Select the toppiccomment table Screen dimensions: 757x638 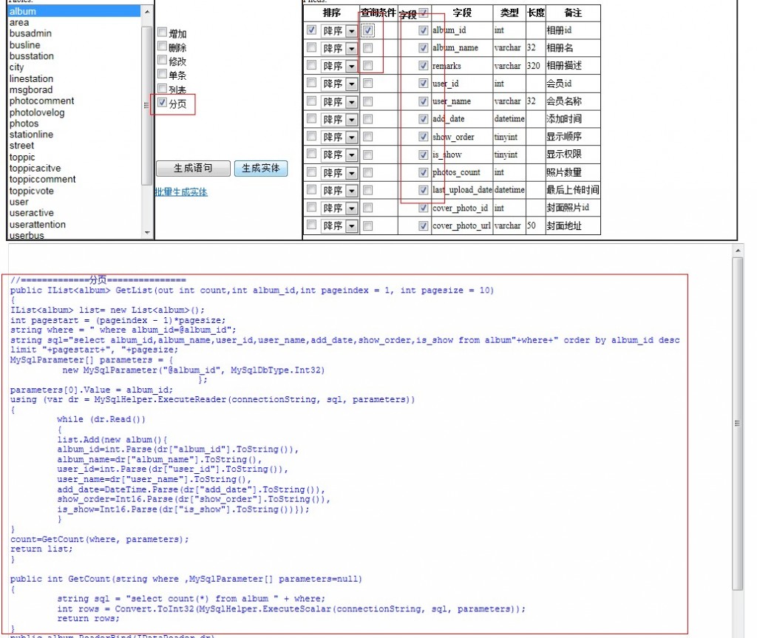[x=74, y=179]
